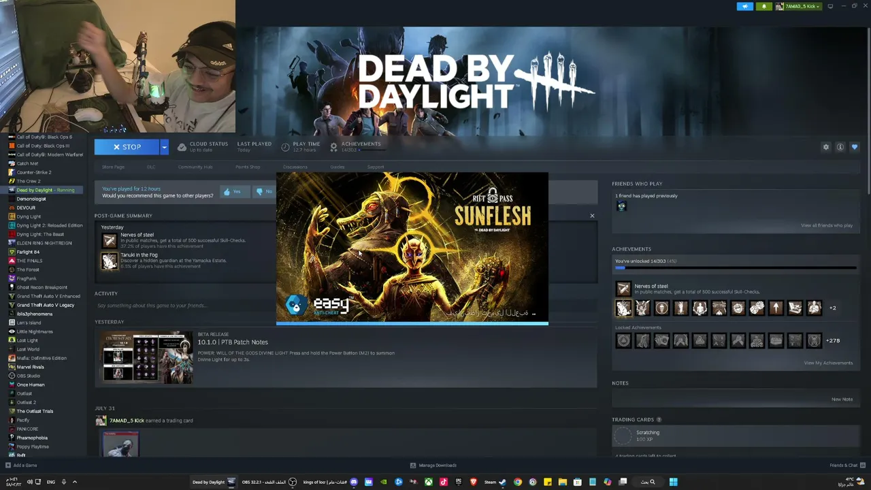Expand the 7AMAD_5 Kick account dropdown

point(799,6)
